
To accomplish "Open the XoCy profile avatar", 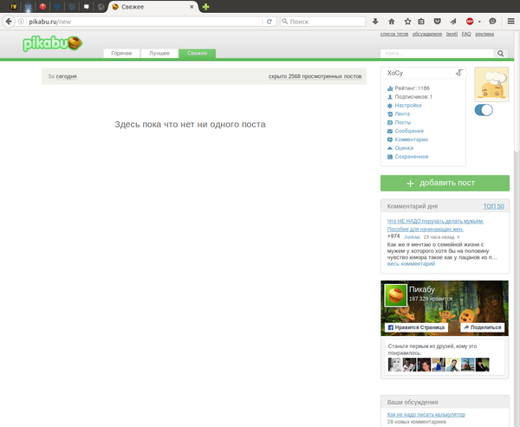I will [491, 84].
